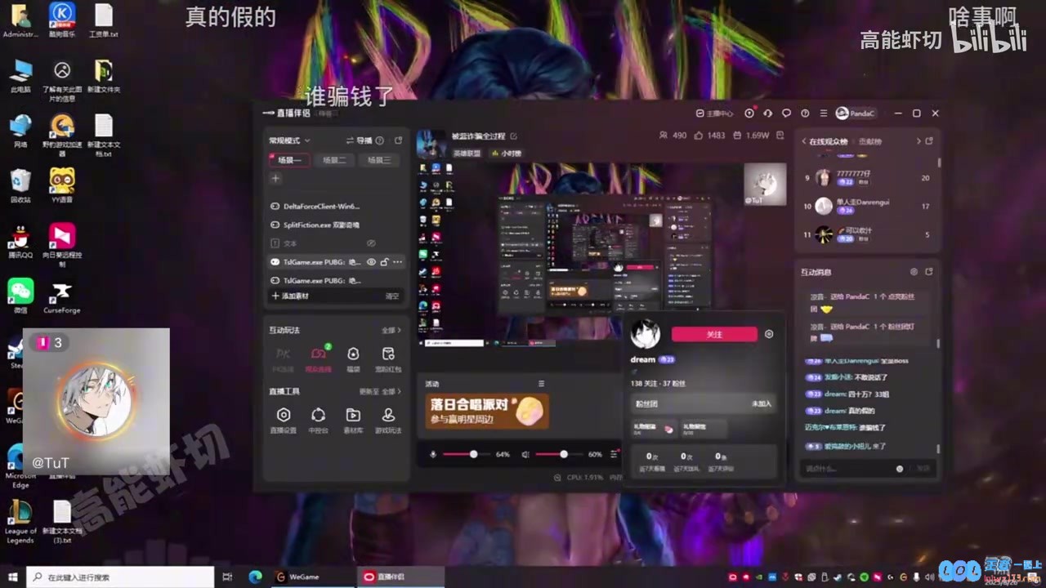
Task: Open 互动消息 settings gear
Action: (x=914, y=272)
